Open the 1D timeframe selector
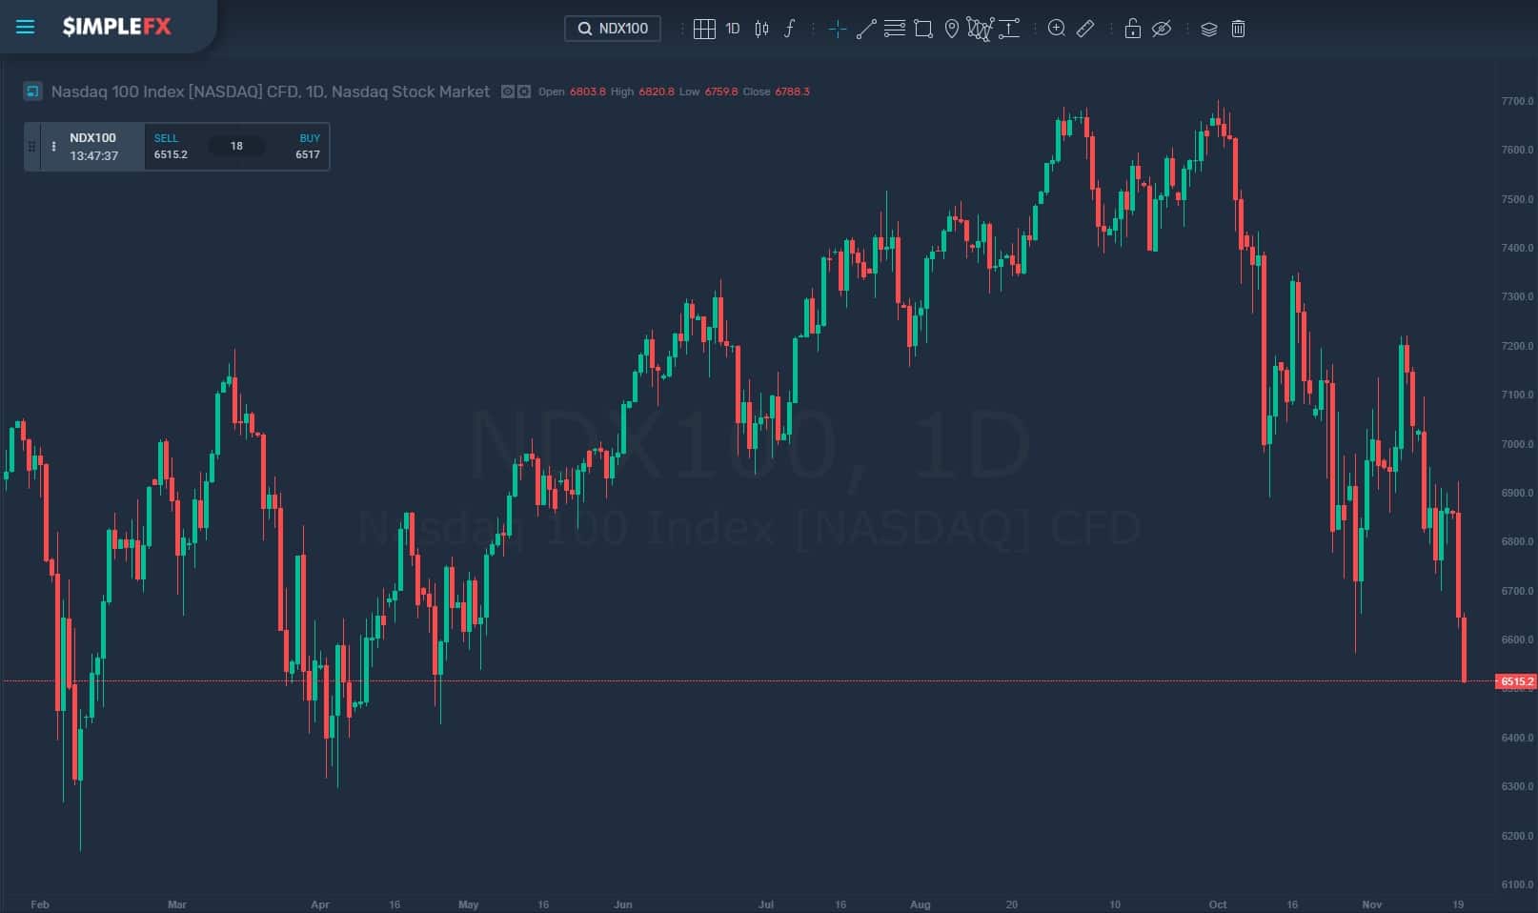The width and height of the screenshot is (1538, 913). (x=733, y=29)
